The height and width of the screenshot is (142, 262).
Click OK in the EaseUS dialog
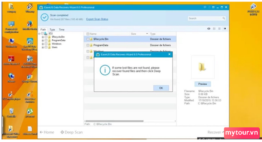coord(161,88)
